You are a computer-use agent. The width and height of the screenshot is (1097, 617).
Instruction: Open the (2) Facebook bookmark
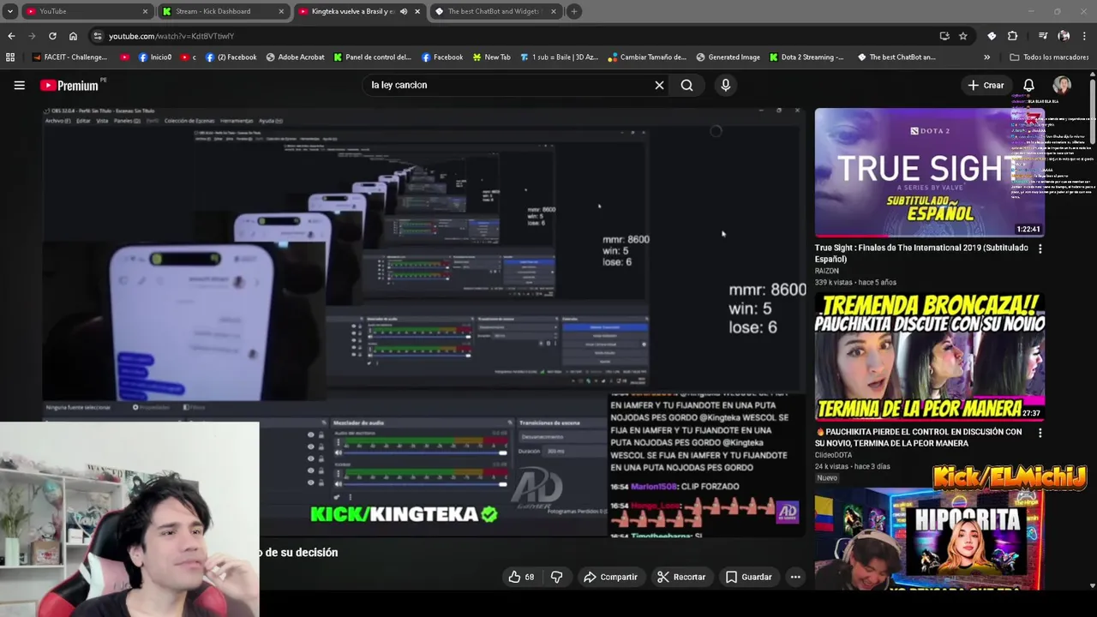coord(231,57)
